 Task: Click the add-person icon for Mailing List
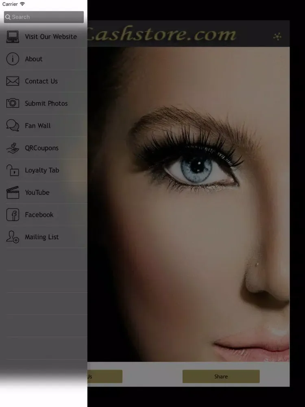point(13,237)
